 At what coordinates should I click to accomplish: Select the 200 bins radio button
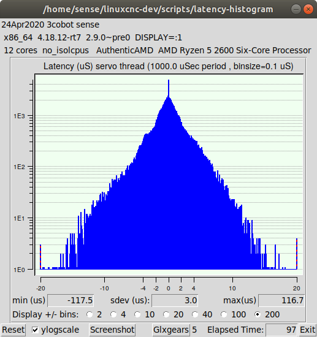[x=258, y=314]
